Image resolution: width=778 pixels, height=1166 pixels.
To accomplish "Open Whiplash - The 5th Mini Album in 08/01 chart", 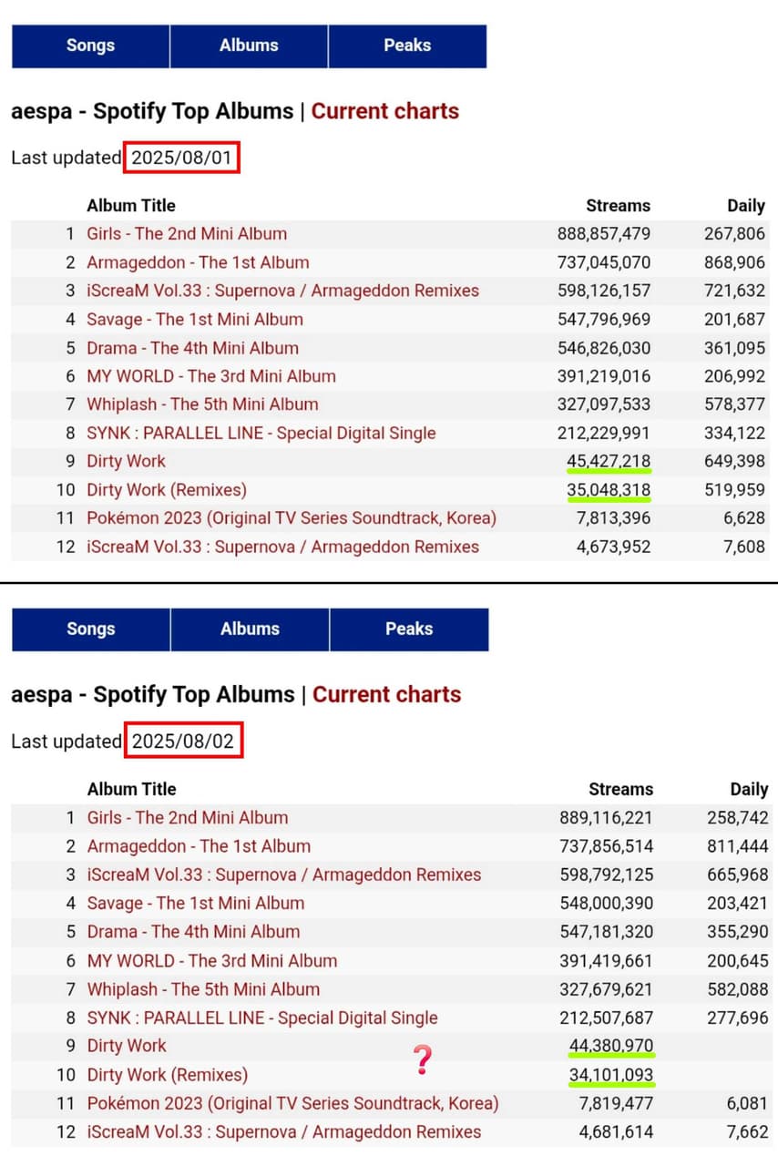I will pyautogui.click(x=202, y=404).
